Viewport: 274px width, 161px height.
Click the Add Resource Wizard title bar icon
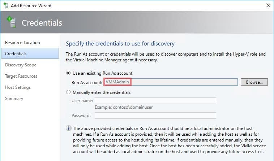[x=6, y=5]
